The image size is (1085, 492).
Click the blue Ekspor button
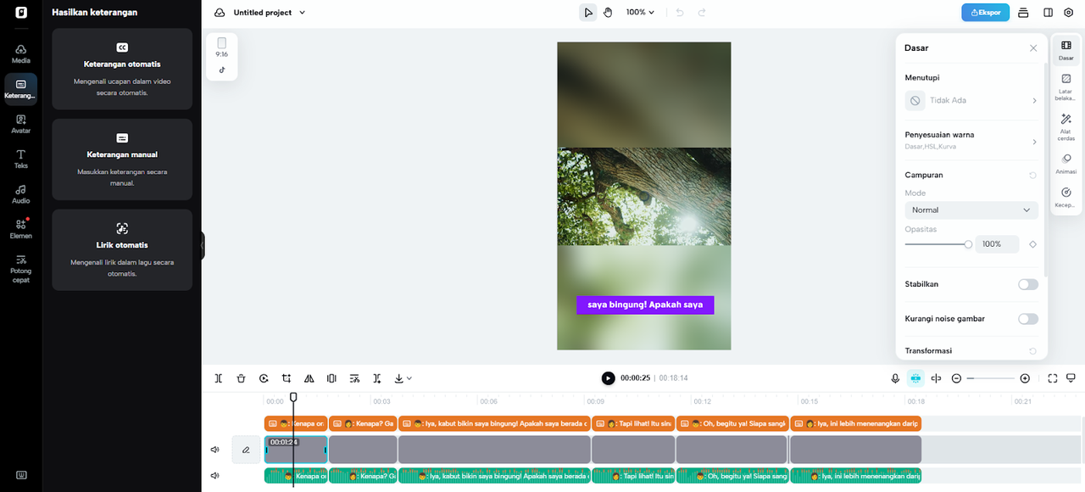985,12
